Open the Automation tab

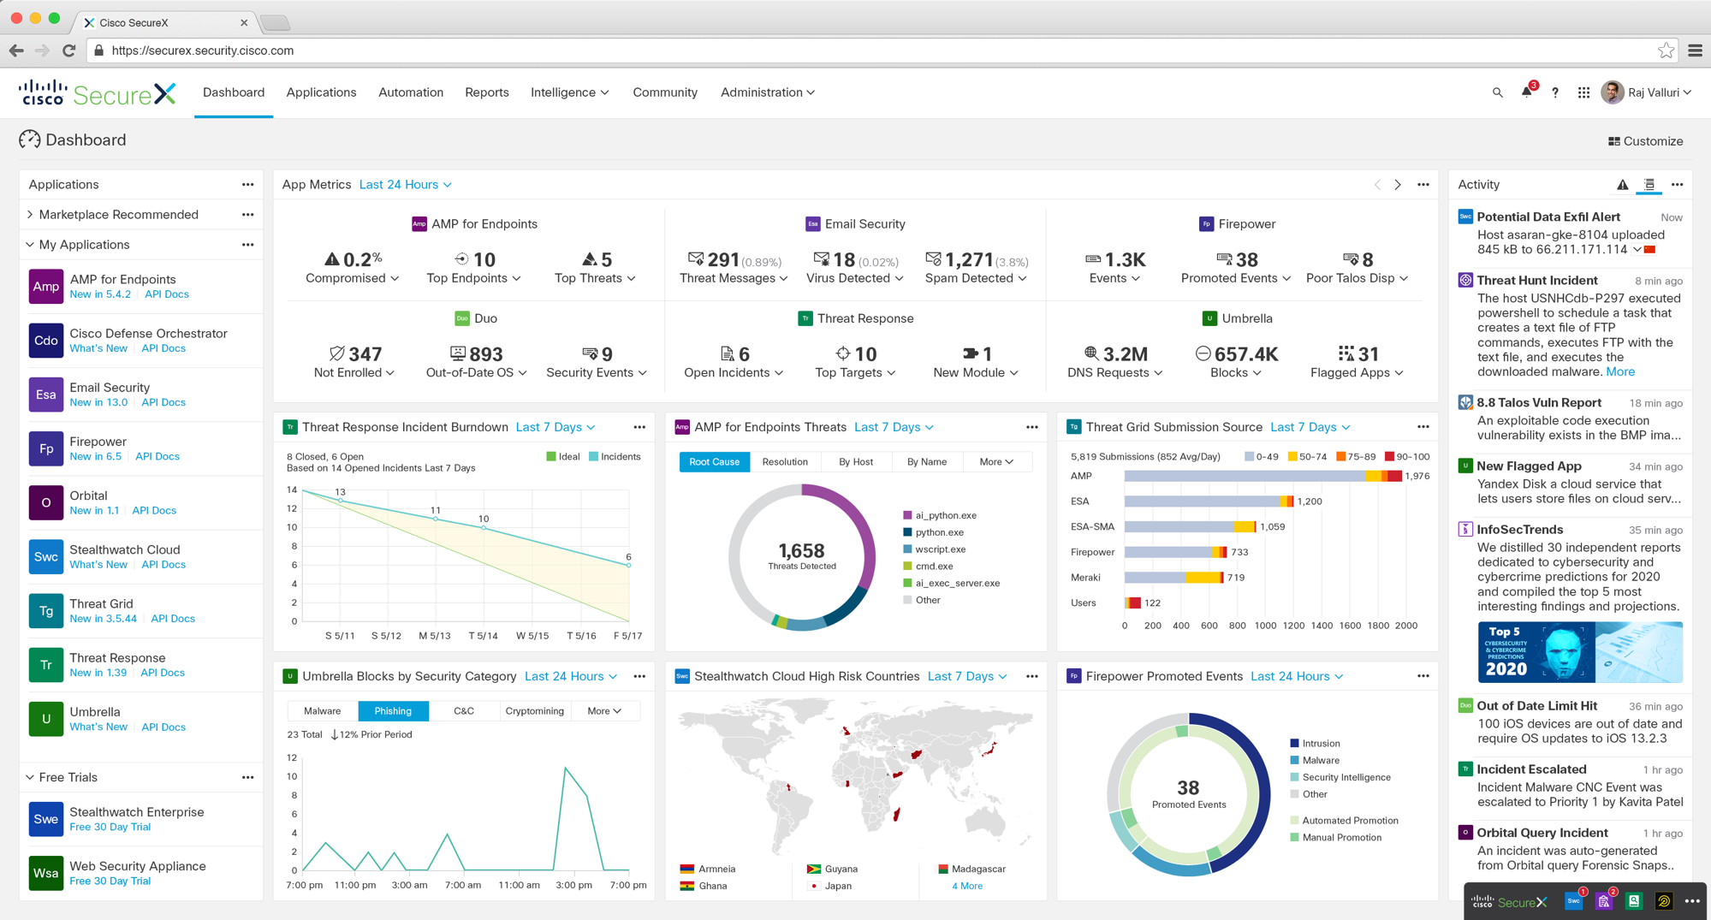[411, 92]
